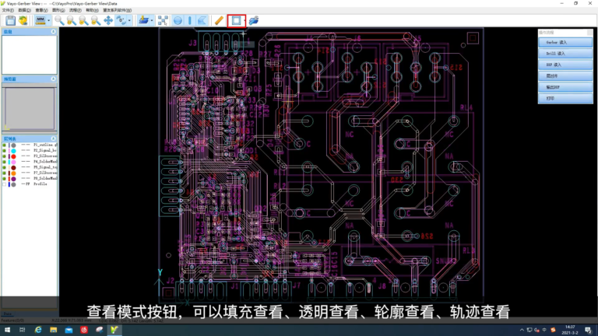Toggle visibility of P1_outline layer

[x=4, y=145]
